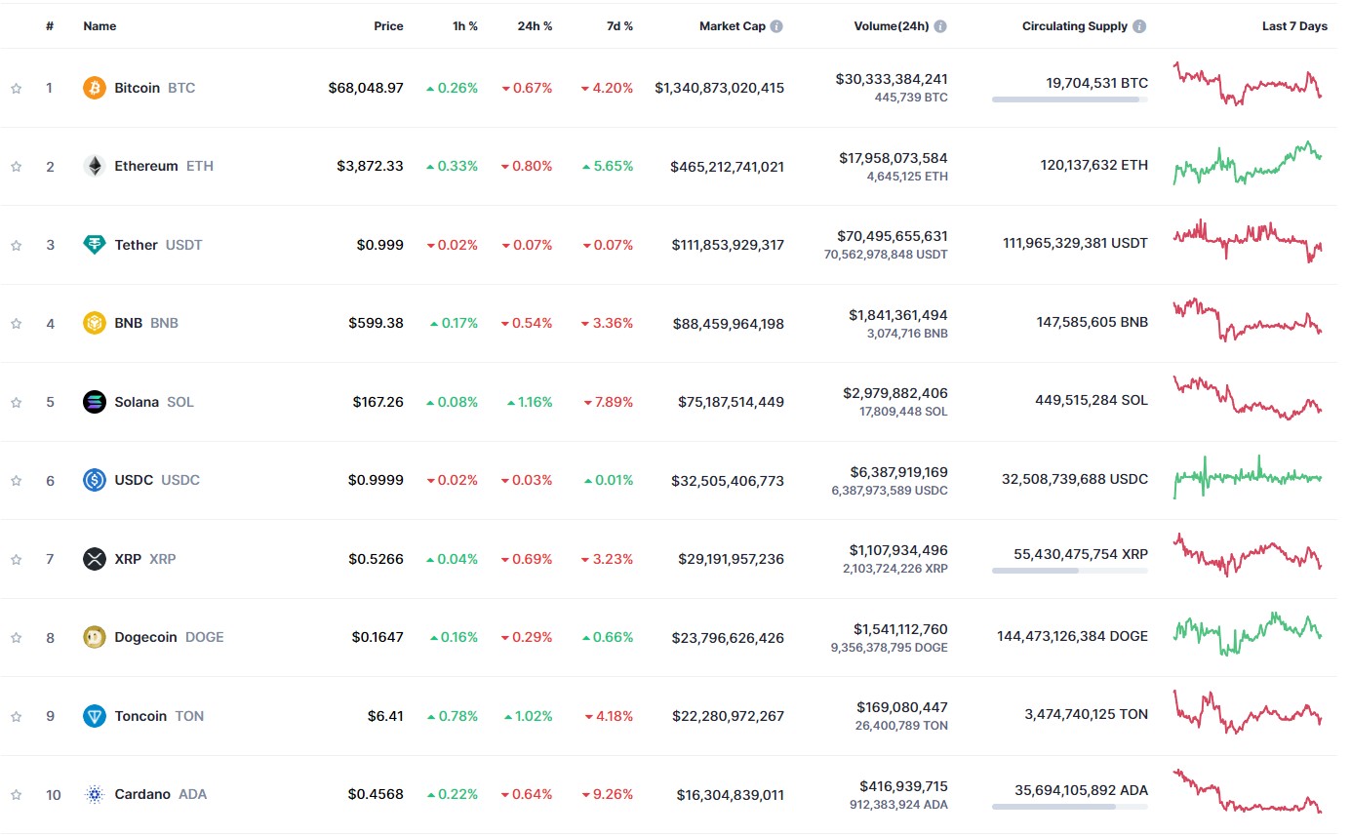
Task: Click the Bitcoin BTC logo icon
Action: point(93,87)
